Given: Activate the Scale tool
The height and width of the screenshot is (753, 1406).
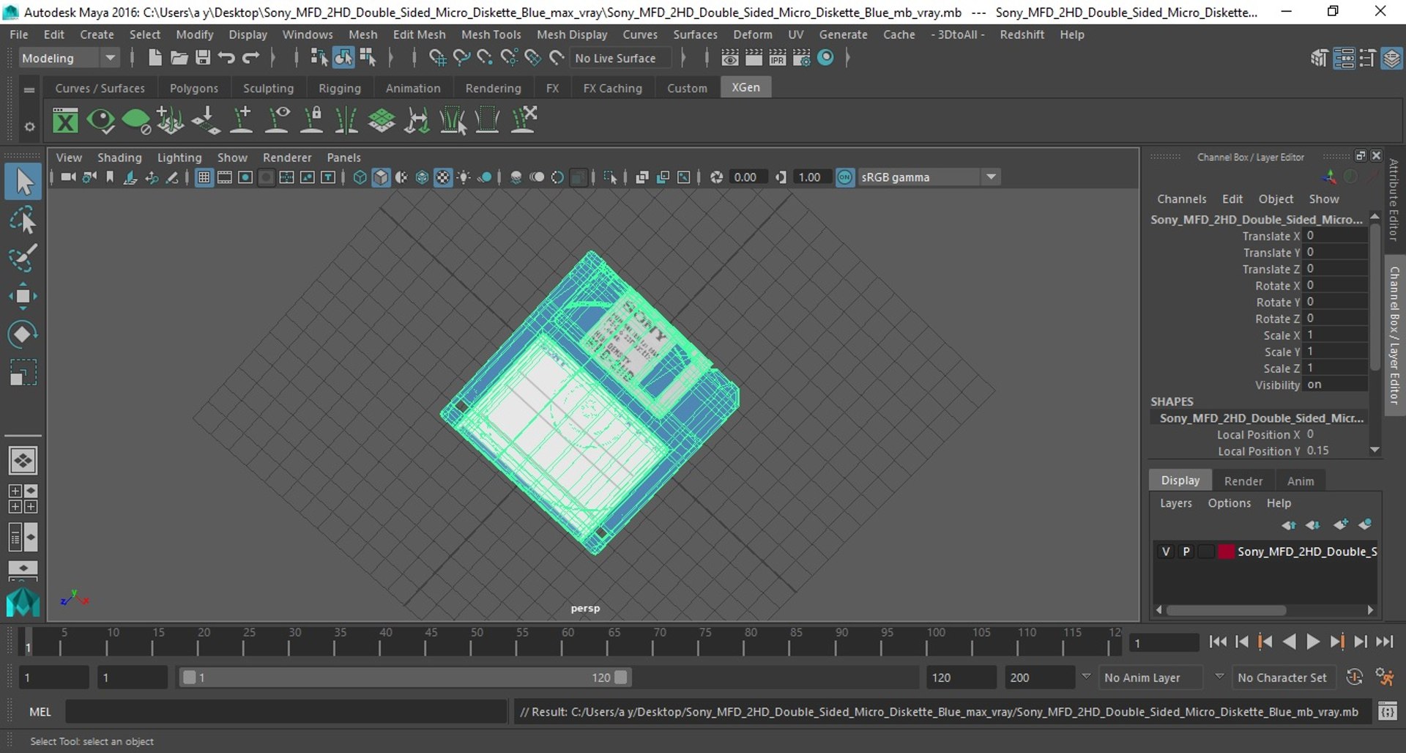Looking at the screenshot, I should pyautogui.click(x=23, y=372).
